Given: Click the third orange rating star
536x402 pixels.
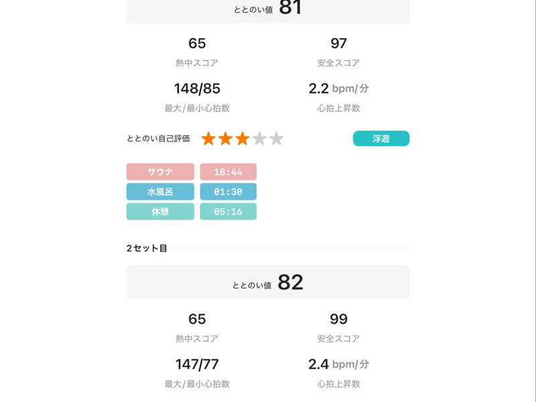Looking at the screenshot, I should tap(242, 139).
